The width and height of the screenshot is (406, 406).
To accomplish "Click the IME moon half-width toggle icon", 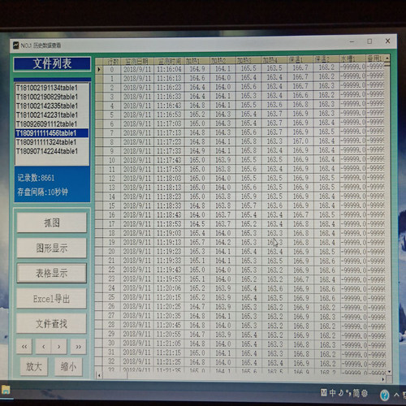I will pyautogui.click(x=341, y=392).
